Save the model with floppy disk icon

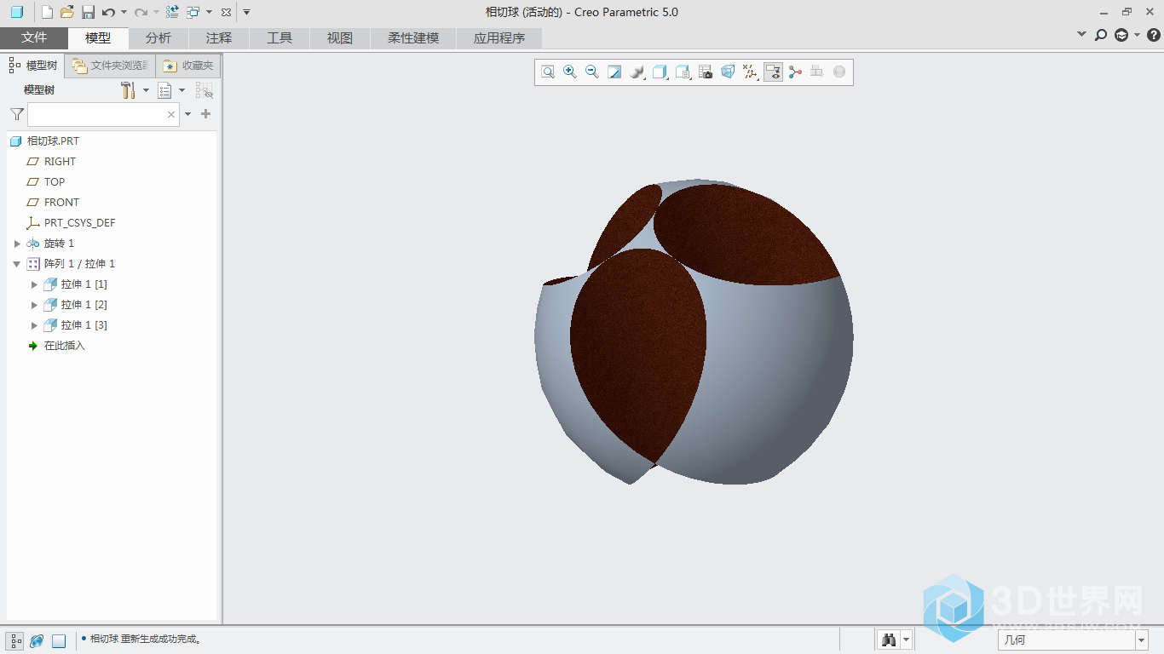[x=88, y=12]
